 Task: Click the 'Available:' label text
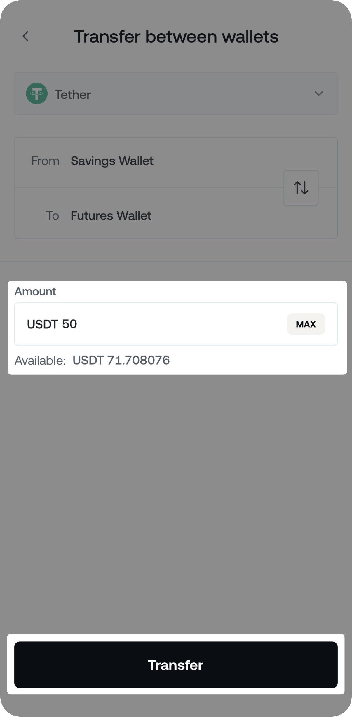click(40, 361)
